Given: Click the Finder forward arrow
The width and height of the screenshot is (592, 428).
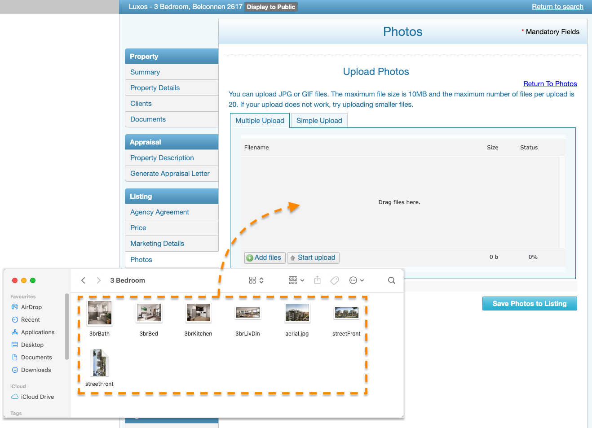Looking at the screenshot, I should click(x=98, y=280).
